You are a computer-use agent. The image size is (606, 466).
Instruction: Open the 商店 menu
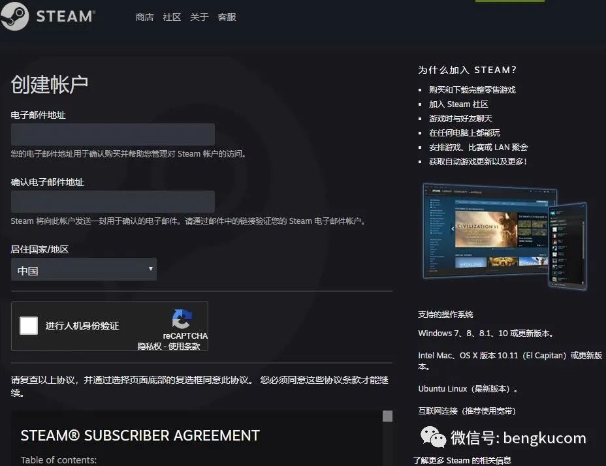144,17
